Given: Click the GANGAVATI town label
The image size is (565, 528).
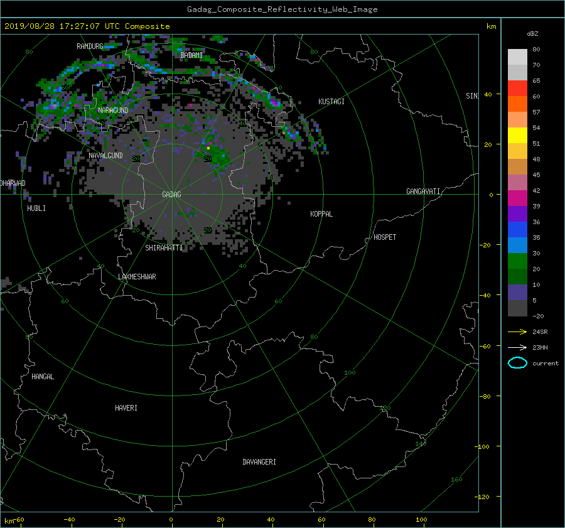Looking at the screenshot, I should pyautogui.click(x=423, y=191).
